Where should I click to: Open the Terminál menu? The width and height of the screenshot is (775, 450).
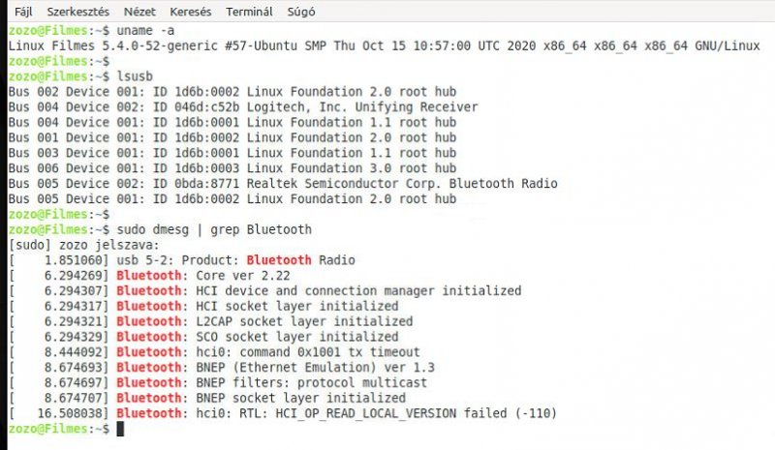tap(249, 12)
